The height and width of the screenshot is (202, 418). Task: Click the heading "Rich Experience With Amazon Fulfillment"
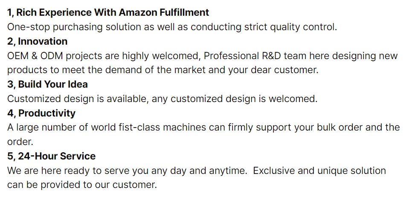pos(108,12)
